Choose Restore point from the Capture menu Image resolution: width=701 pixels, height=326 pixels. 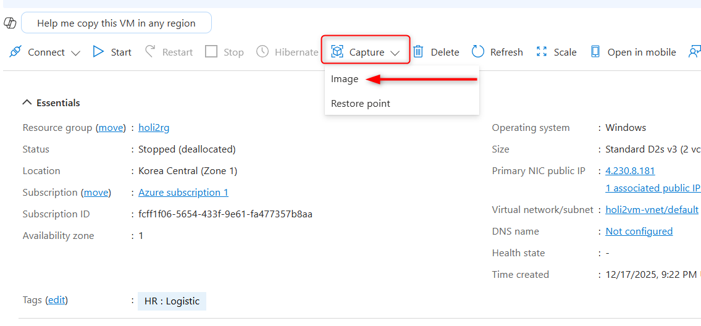361,104
